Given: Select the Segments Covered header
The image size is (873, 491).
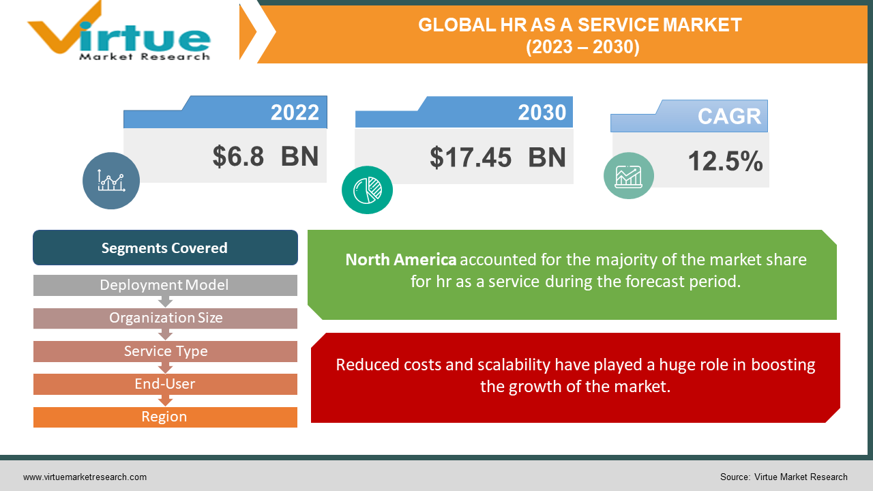Looking at the screenshot, I should tap(165, 248).
